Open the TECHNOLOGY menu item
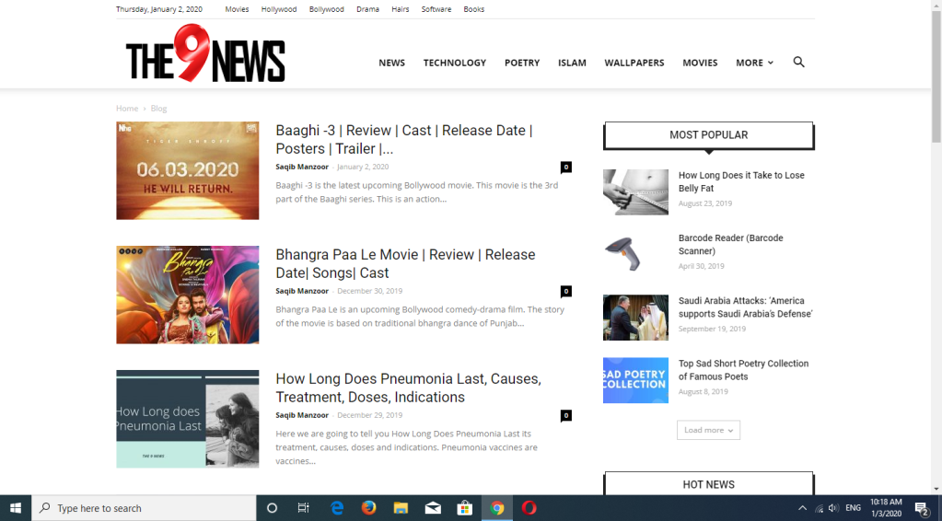Viewport: 942px width, 521px height. (454, 63)
